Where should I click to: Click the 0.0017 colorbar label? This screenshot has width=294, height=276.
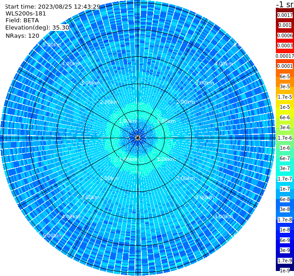click(x=285, y=15)
